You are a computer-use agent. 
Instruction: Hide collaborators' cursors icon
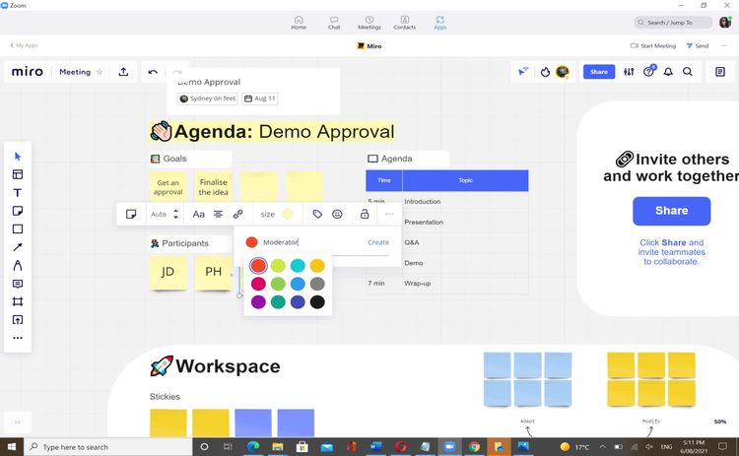pyautogui.click(x=523, y=72)
